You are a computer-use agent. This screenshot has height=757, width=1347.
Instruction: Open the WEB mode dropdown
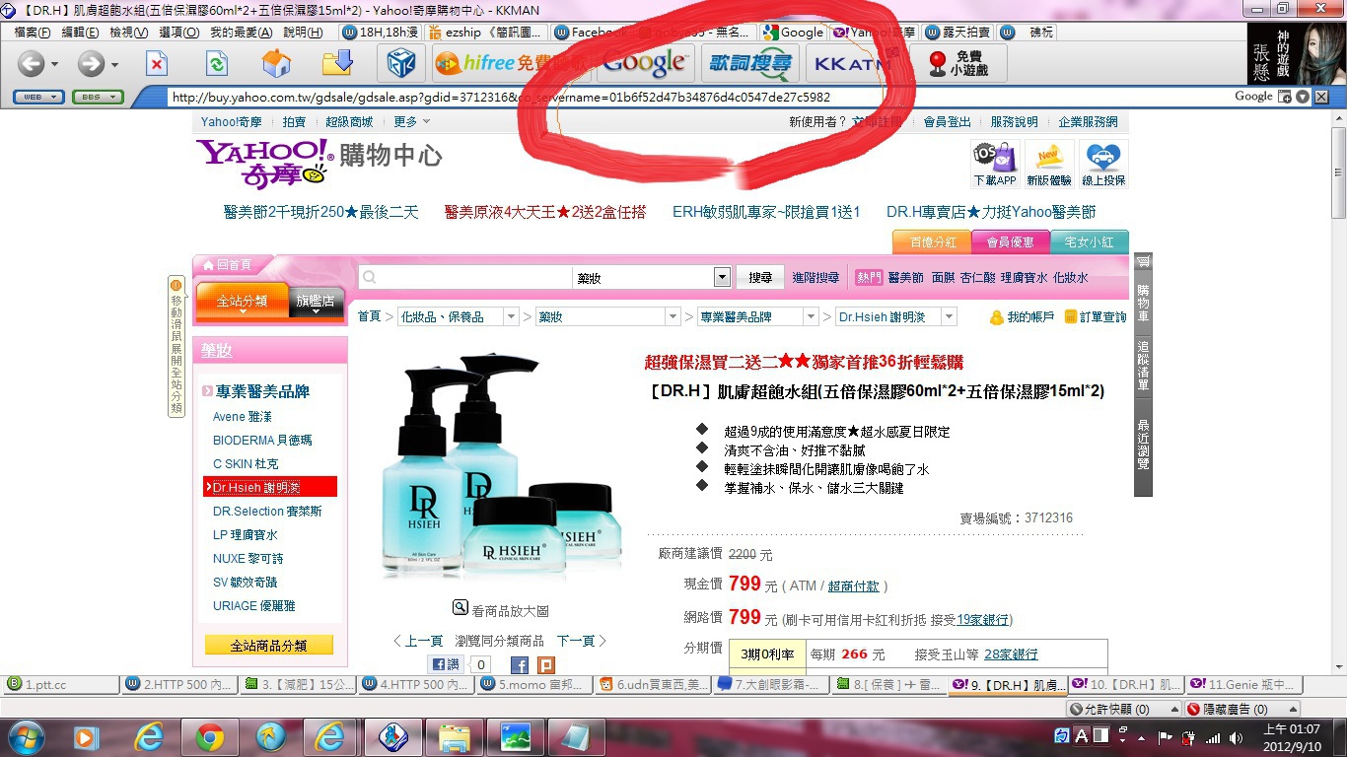pos(39,97)
